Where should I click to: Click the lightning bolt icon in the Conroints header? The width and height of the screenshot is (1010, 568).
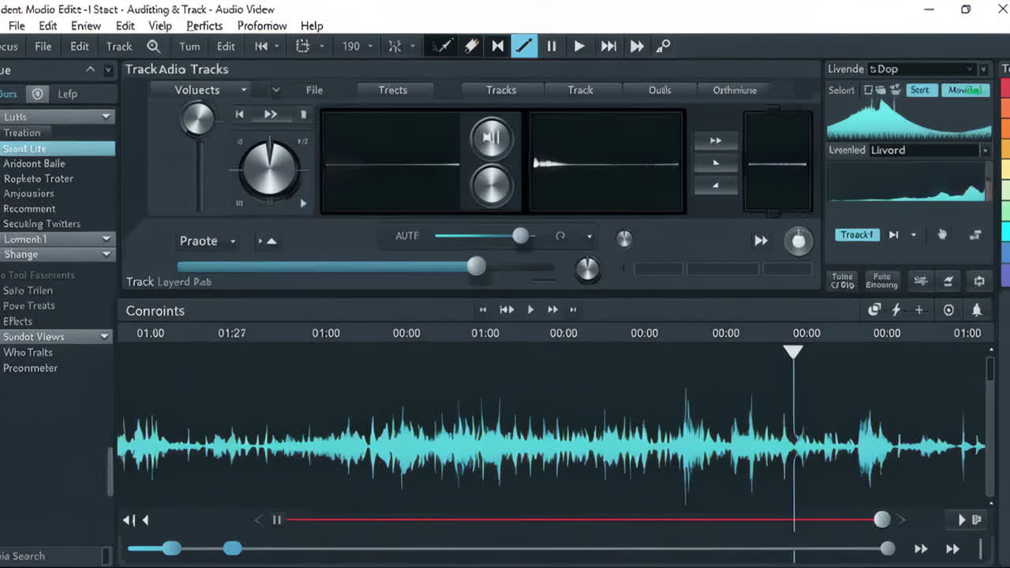click(x=896, y=310)
